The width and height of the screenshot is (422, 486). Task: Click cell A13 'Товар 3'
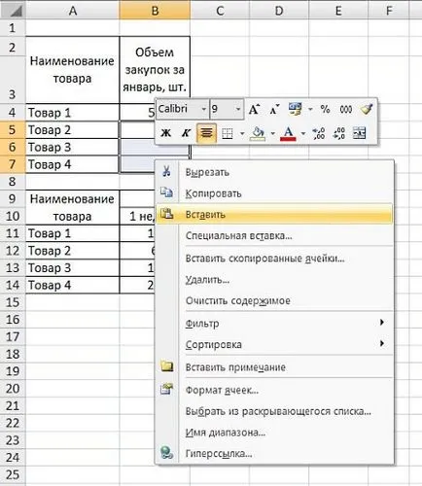73,267
